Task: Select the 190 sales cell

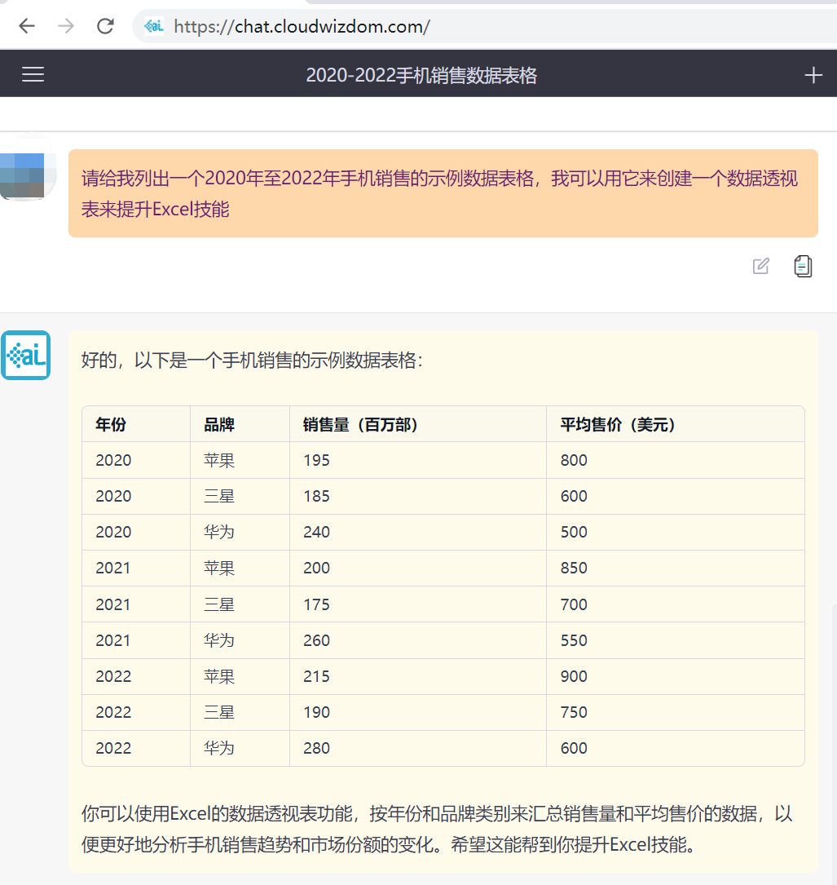Action: [x=418, y=712]
